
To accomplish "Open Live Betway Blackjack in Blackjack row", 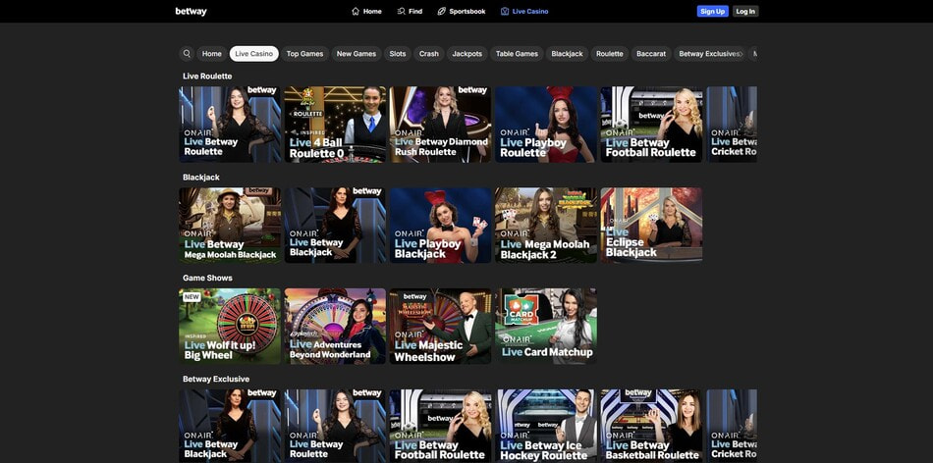I will [x=335, y=226].
